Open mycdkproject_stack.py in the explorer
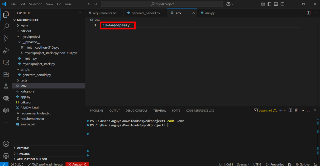This screenshot has width=320, height=166. coord(39,64)
